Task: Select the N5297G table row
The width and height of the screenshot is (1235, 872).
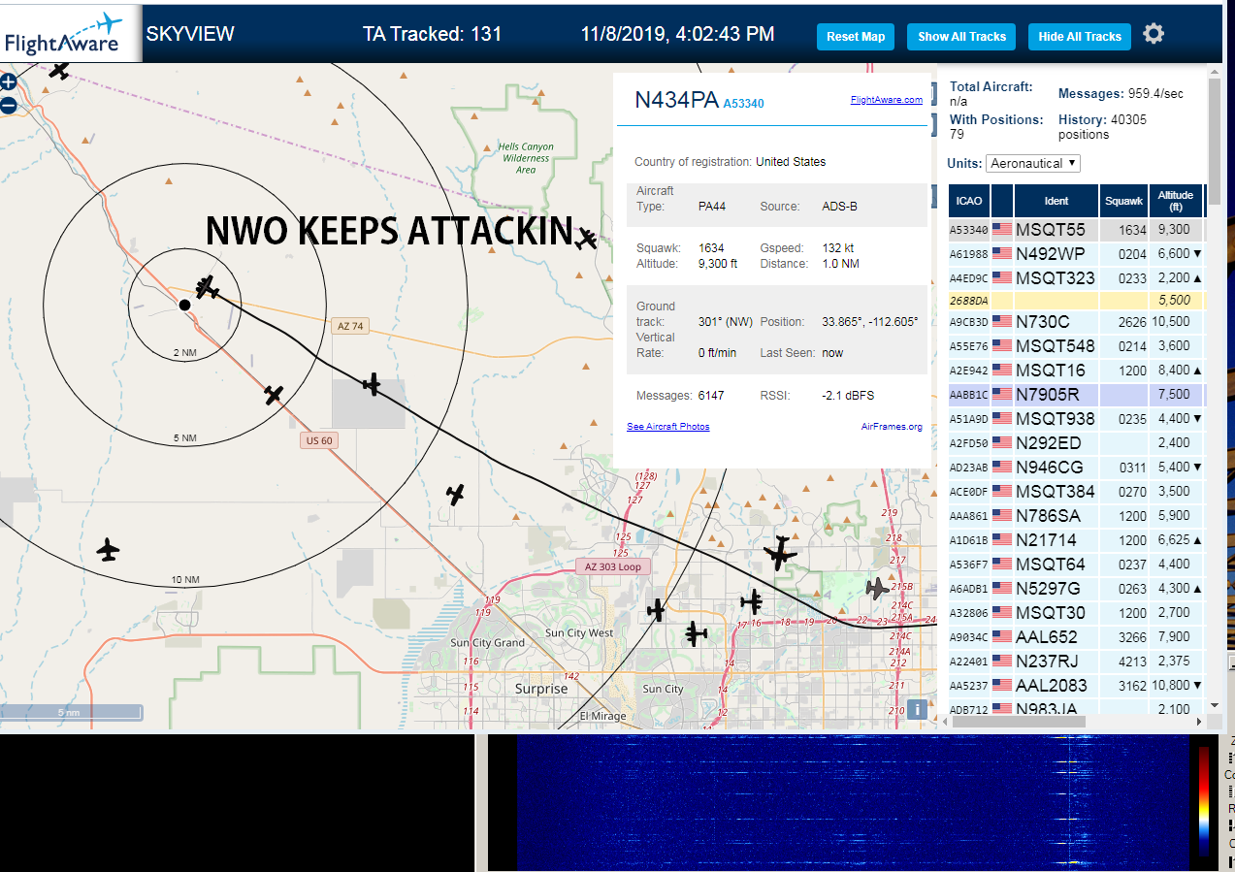Action: tap(1076, 589)
